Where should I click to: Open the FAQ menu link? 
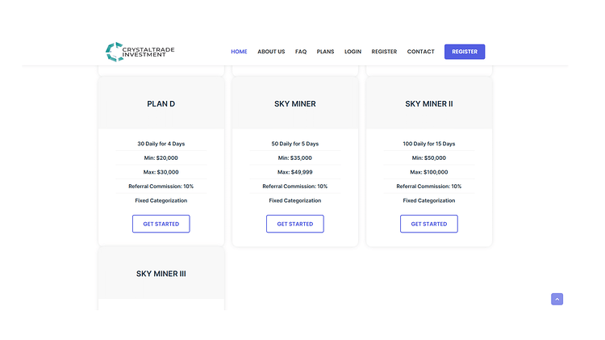301,52
